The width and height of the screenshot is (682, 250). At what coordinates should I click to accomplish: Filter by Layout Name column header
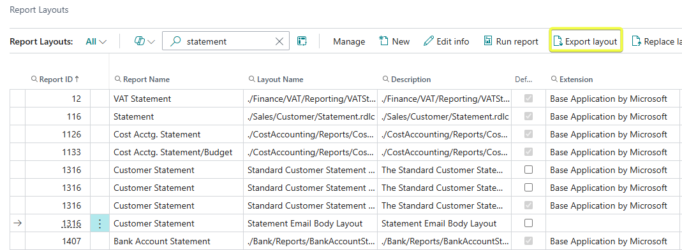(276, 80)
